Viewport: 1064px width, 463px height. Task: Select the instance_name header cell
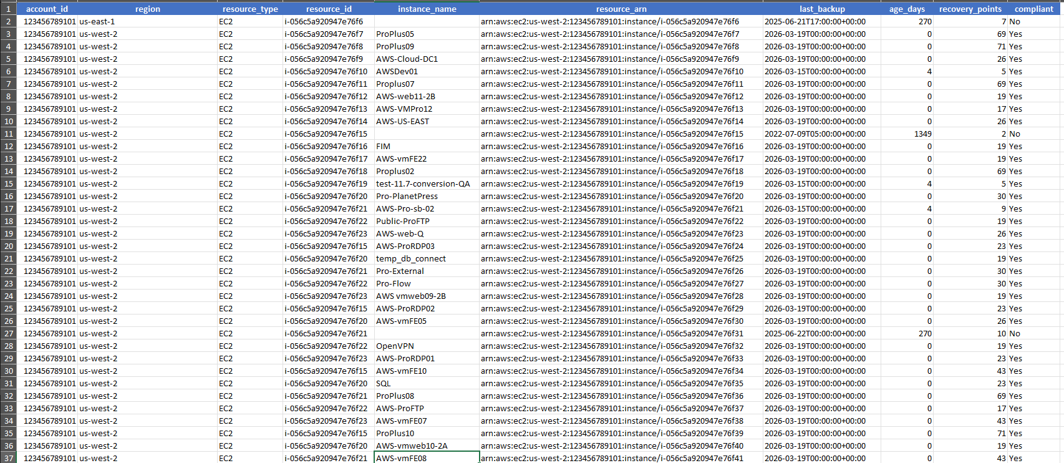[427, 9]
